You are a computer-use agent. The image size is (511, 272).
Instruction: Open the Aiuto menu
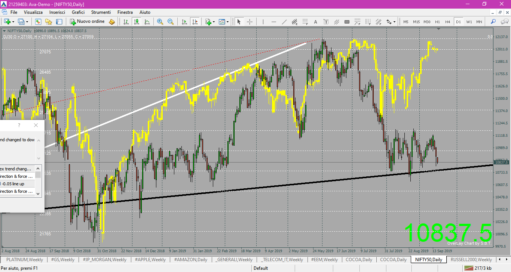[x=145, y=12]
